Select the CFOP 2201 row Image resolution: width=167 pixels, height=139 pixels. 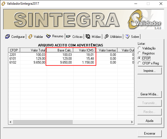pyautogui.click(x=71, y=55)
